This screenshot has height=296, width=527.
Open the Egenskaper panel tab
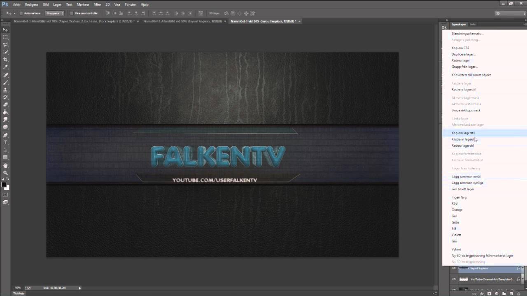tap(459, 24)
